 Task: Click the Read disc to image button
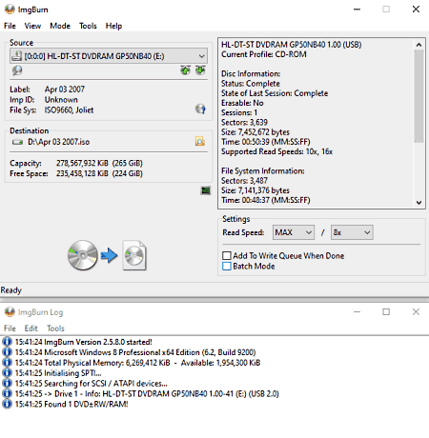[107, 255]
